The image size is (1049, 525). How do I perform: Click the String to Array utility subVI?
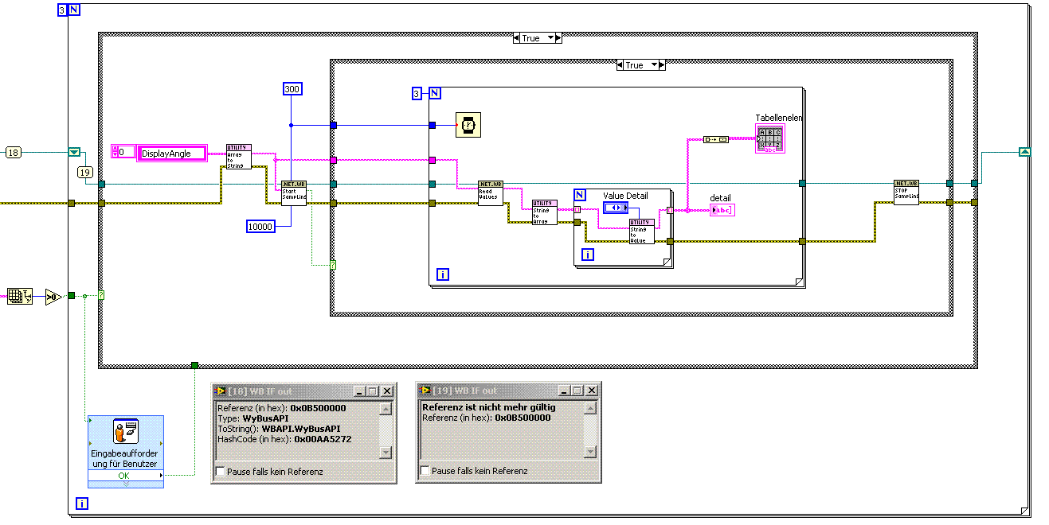pos(545,212)
